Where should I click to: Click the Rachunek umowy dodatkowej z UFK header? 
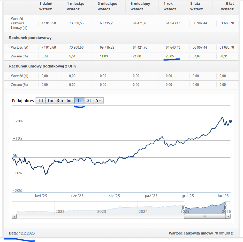point(42,66)
